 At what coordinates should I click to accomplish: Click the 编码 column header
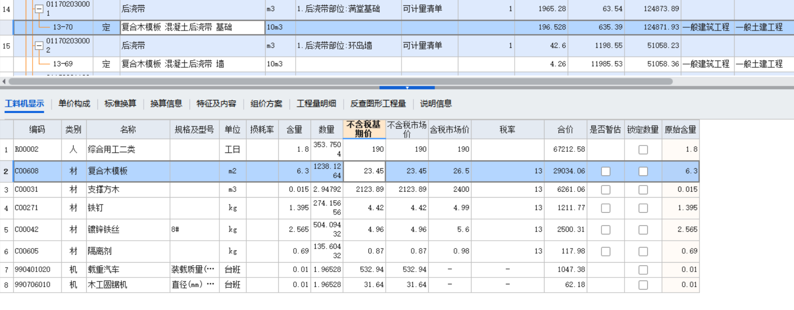[x=37, y=129]
